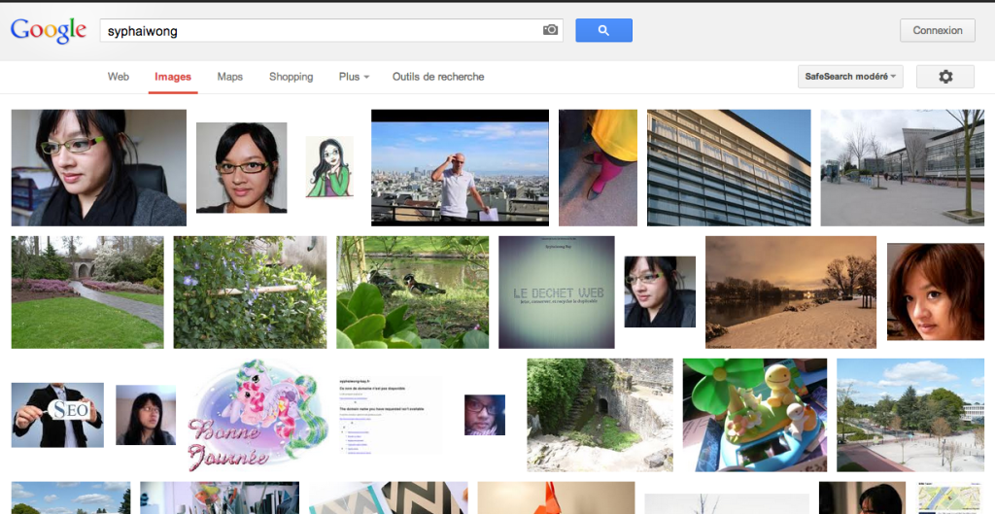Open the map thumbnail in the bottom row

pos(949,497)
